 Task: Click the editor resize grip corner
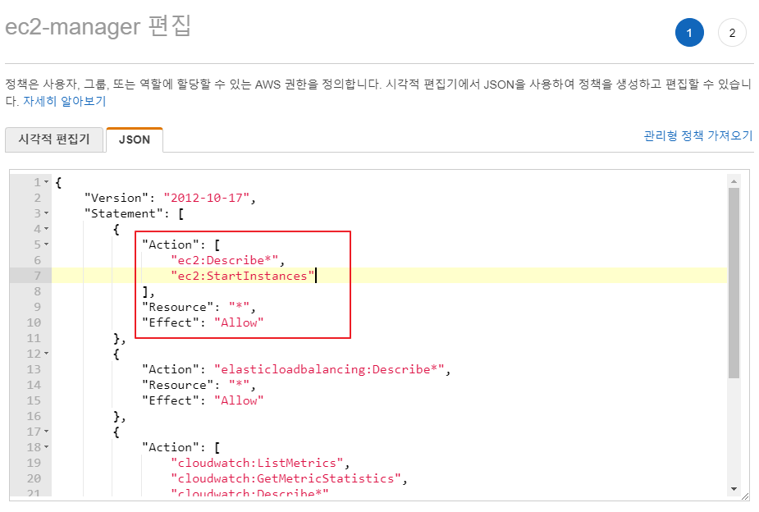click(745, 496)
